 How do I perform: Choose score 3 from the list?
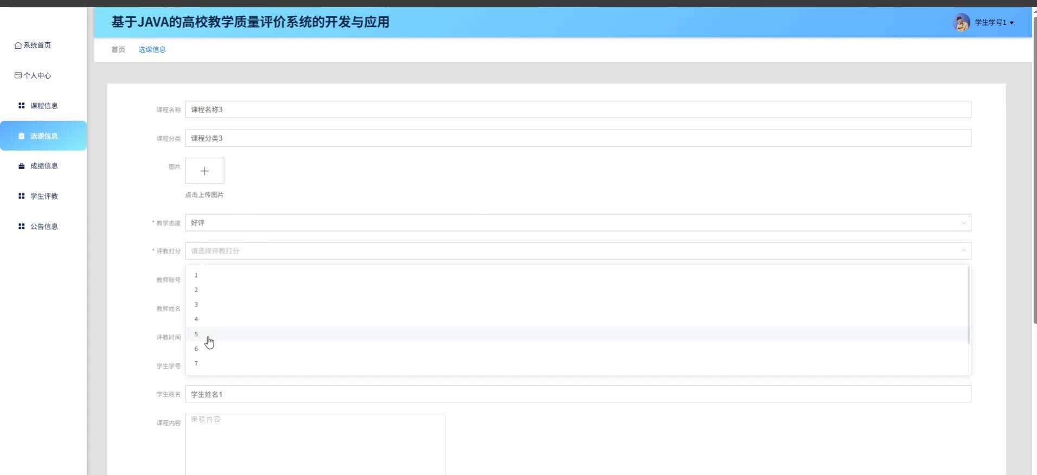point(577,305)
